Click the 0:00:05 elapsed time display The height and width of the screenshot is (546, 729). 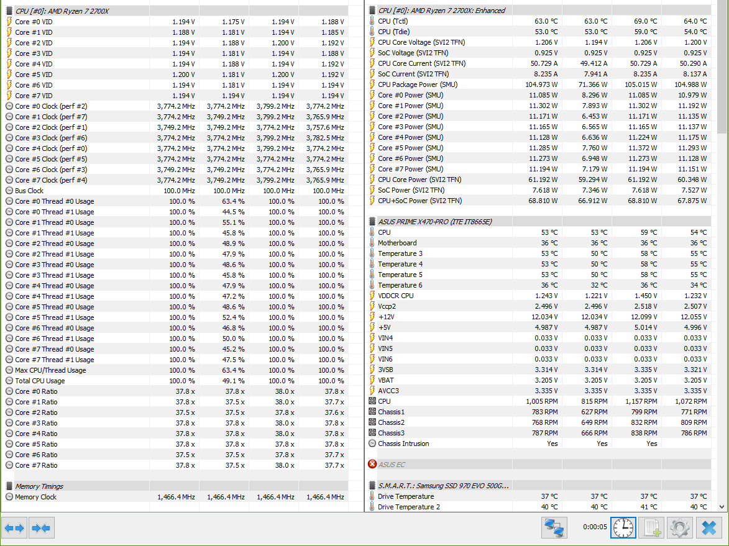(595, 527)
